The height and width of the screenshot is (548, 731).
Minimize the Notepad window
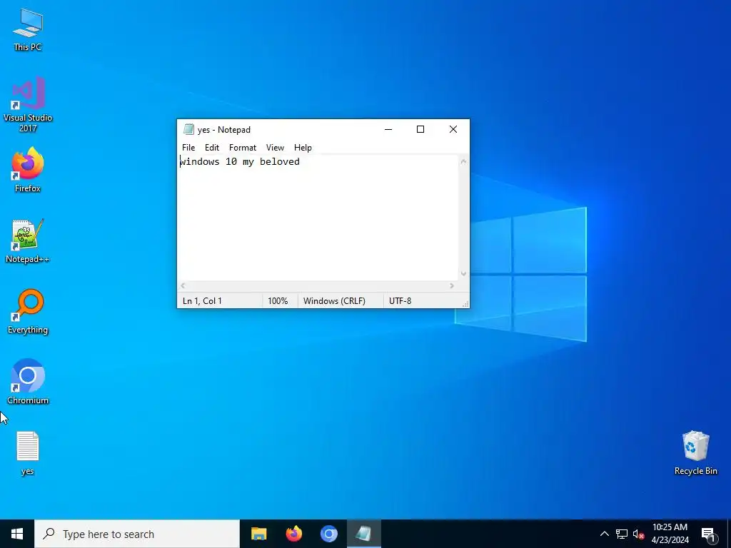tap(388, 130)
